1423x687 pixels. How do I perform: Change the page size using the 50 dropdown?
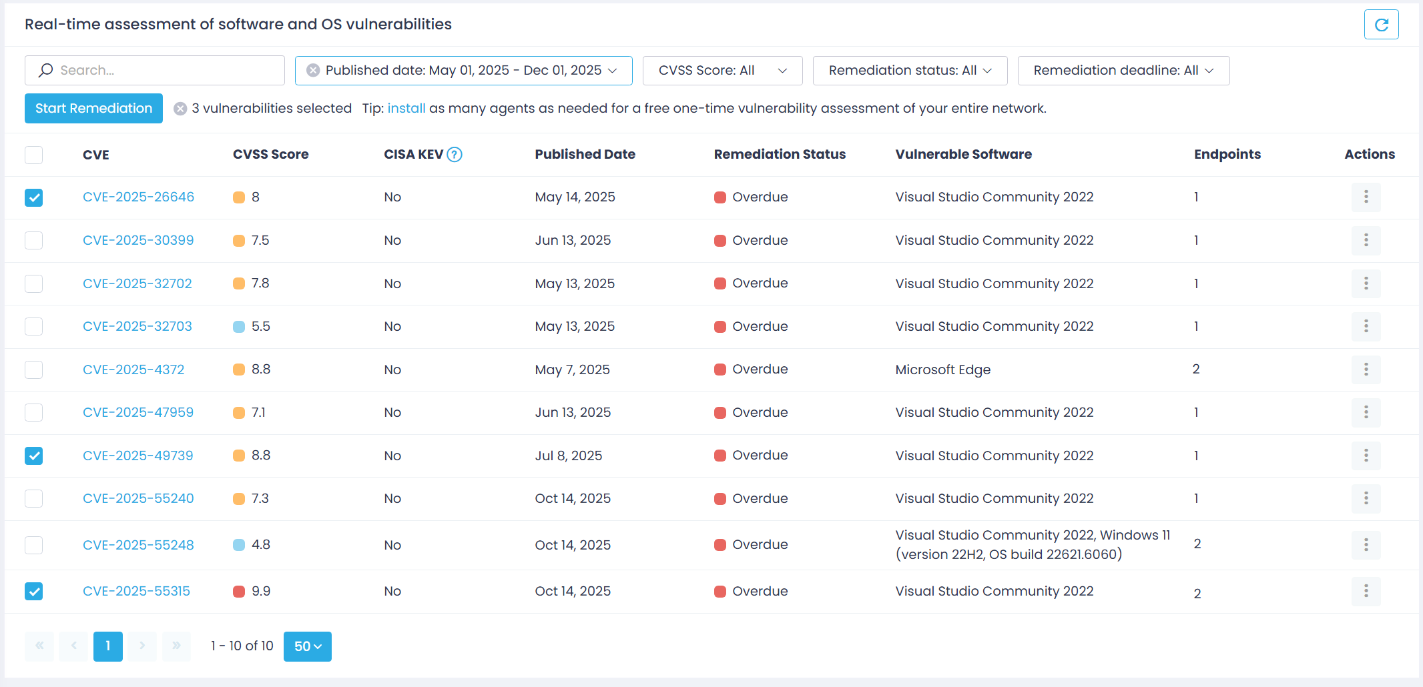pos(307,646)
